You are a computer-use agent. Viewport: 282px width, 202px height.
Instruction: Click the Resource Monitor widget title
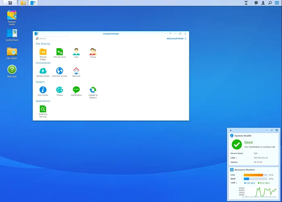click(x=245, y=170)
